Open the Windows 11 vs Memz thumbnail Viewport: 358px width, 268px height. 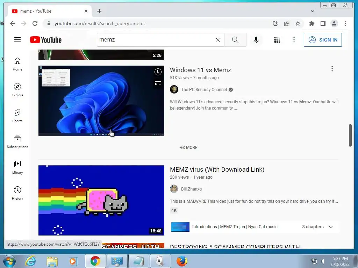coord(101,101)
